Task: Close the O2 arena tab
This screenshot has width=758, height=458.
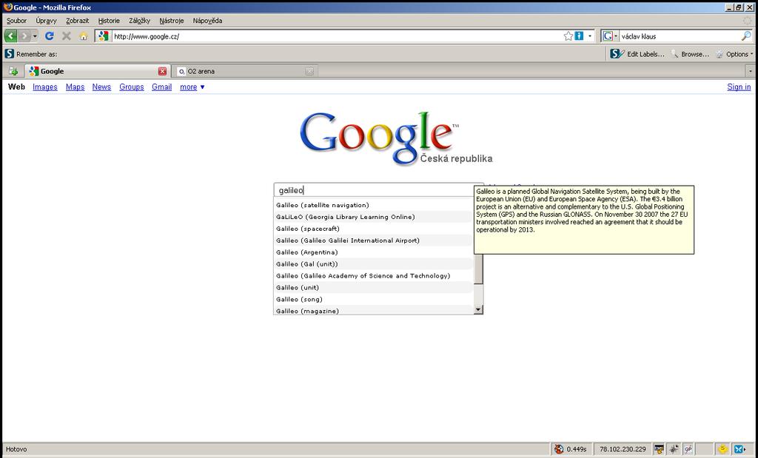Action: tap(310, 72)
